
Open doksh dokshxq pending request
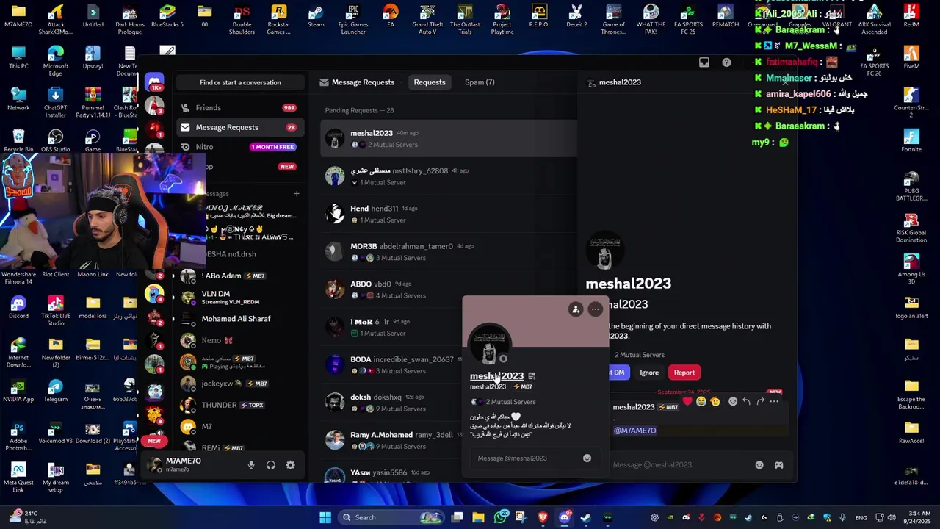pyautogui.click(x=391, y=403)
